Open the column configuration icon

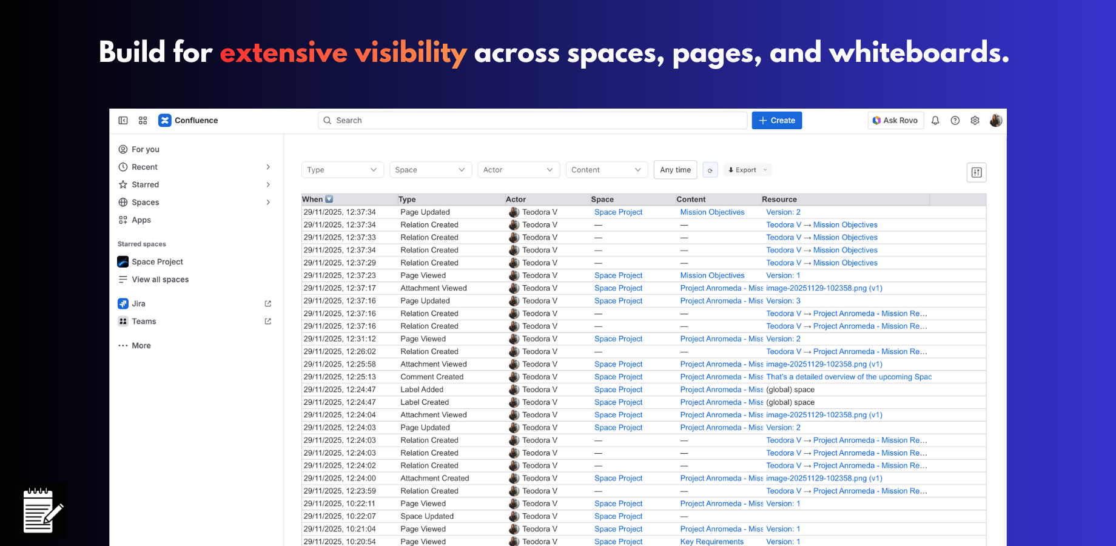click(x=977, y=172)
